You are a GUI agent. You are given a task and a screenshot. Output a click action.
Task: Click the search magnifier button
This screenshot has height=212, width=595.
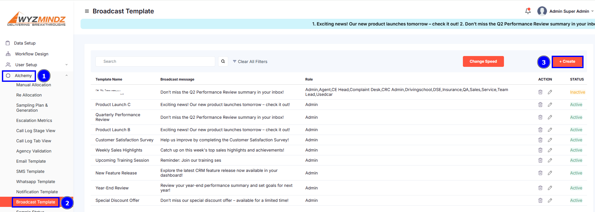(223, 61)
